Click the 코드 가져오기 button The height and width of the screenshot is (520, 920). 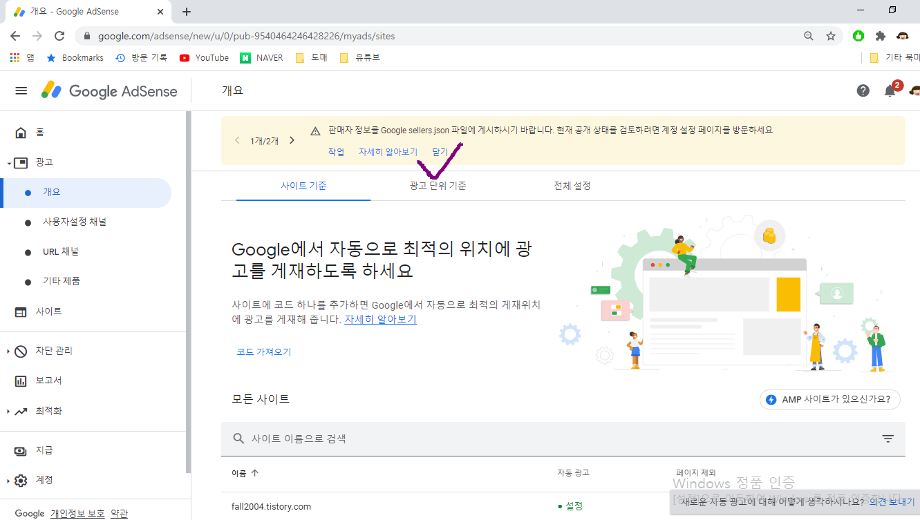pyautogui.click(x=264, y=352)
